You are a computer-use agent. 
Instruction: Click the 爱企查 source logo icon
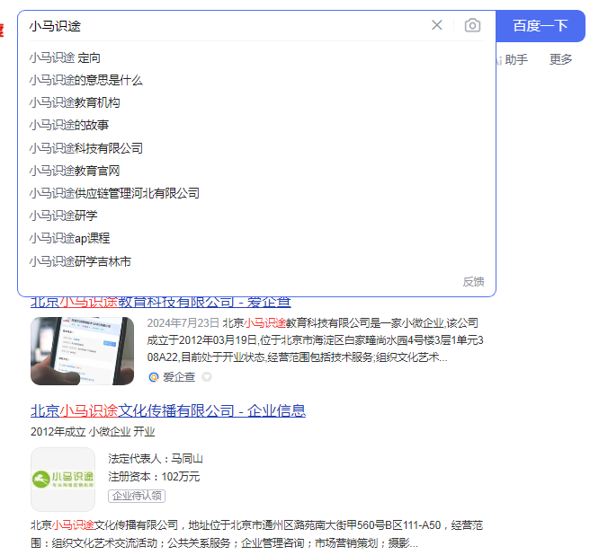(154, 377)
